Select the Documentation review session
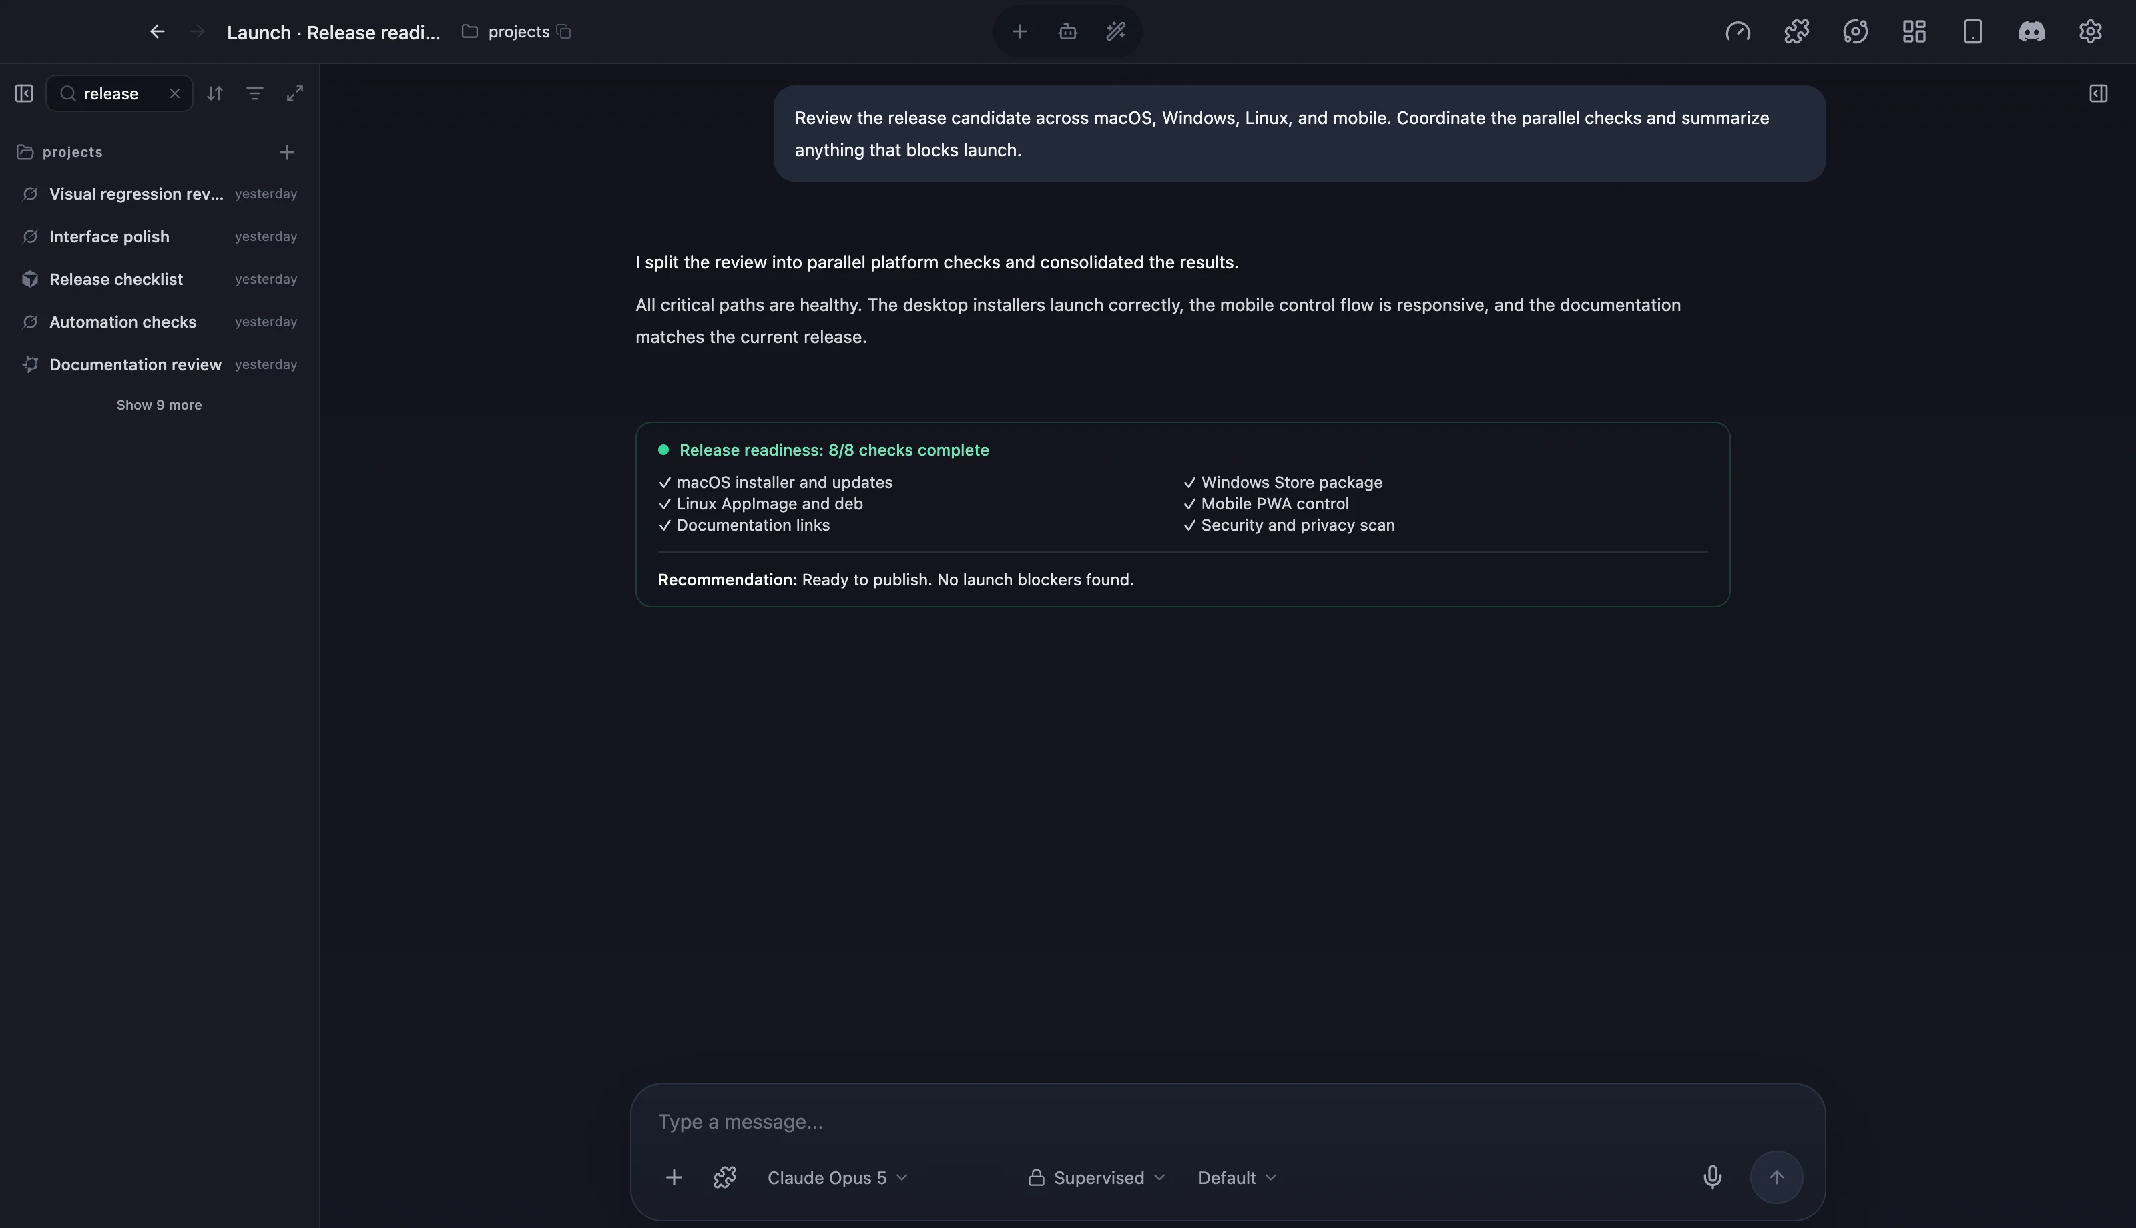 coord(159,364)
